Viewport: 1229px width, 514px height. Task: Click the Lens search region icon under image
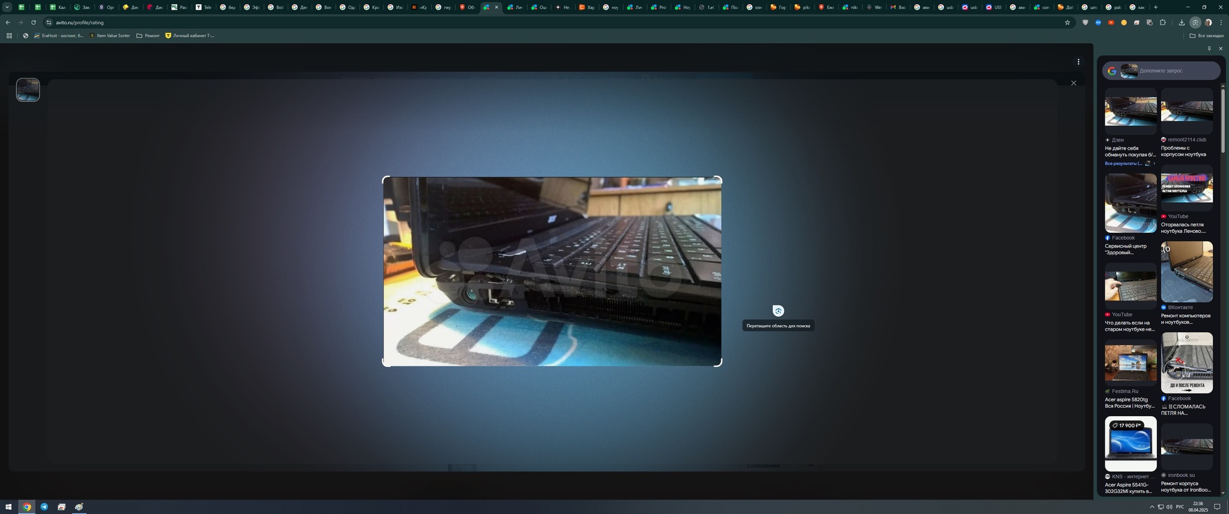[778, 311]
